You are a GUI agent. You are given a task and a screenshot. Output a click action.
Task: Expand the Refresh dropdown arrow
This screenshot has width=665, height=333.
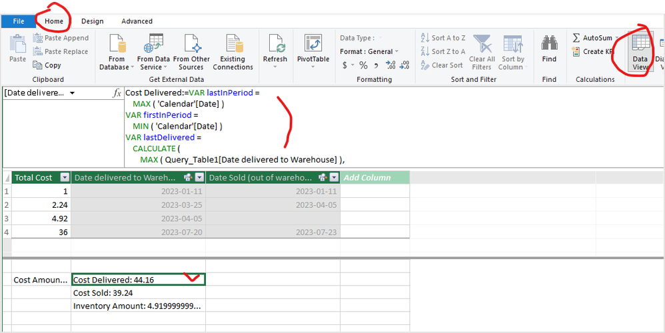pos(275,67)
